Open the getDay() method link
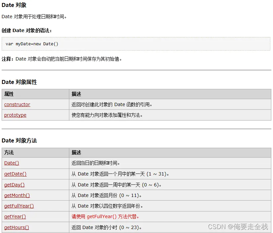The image size is (273, 233). click(x=14, y=184)
